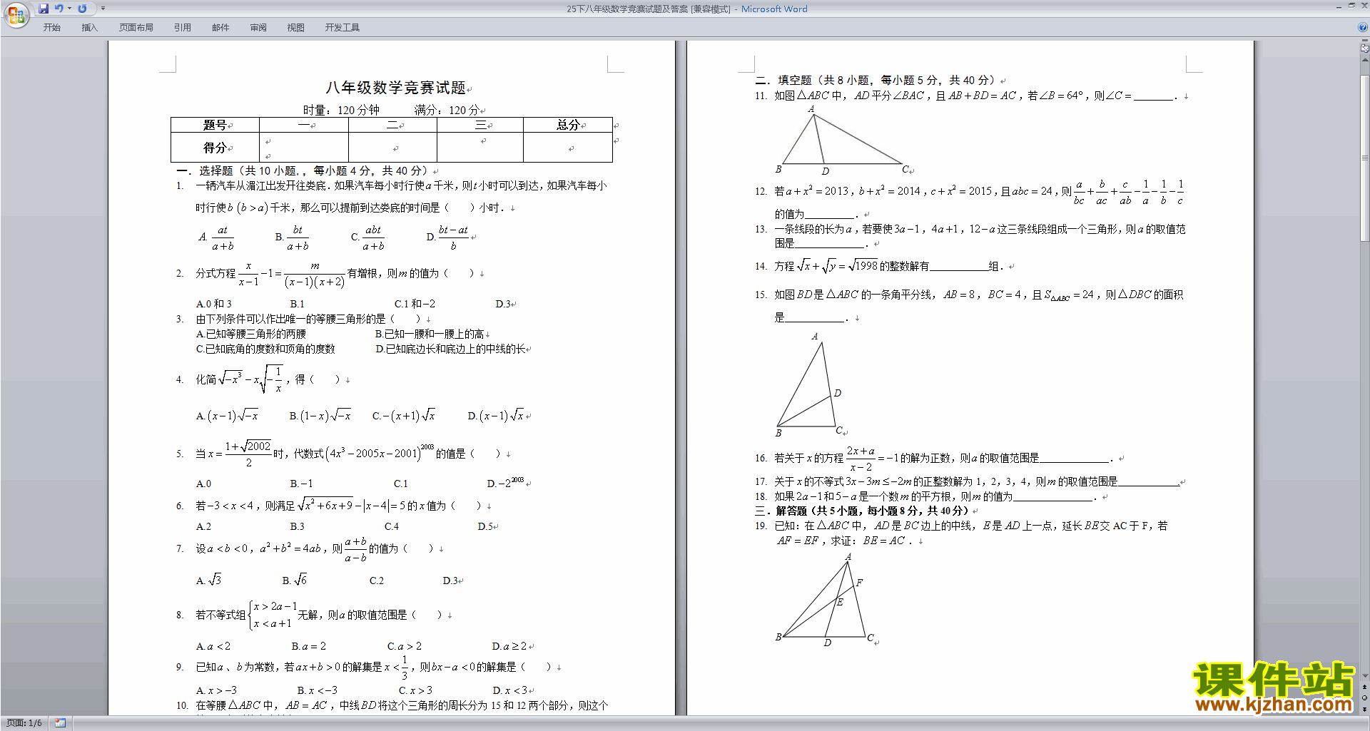Restore down the Word window
Viewport: 1370px width, 731px height.
click(1351, 6)
